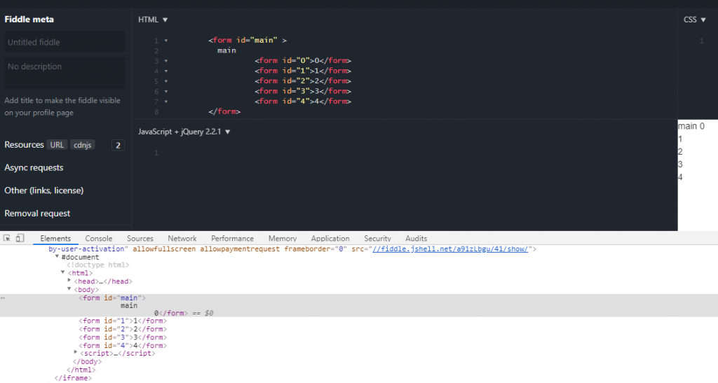Open the HTML panel dropdown
This screenshot has height=383, width=718.
click(153, 20)
